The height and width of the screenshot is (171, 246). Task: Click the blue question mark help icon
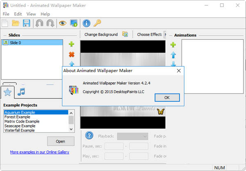click(89, 135)
